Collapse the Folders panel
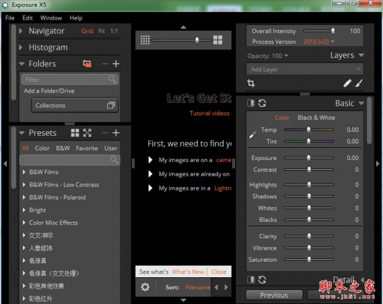 tap(22, 64)
